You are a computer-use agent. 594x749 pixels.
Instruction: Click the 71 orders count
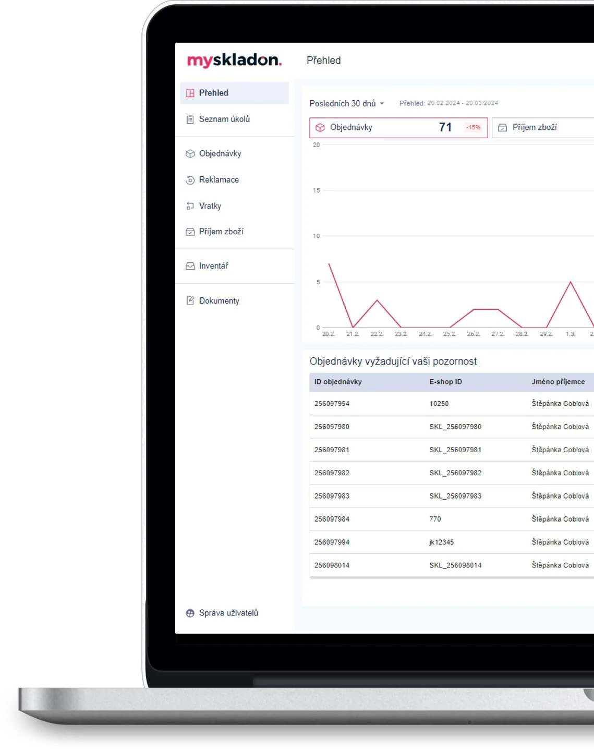pos(445,127)
